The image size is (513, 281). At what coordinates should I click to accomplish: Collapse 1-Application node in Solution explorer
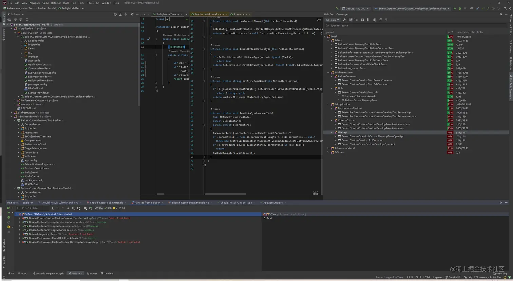pos(11,28)
